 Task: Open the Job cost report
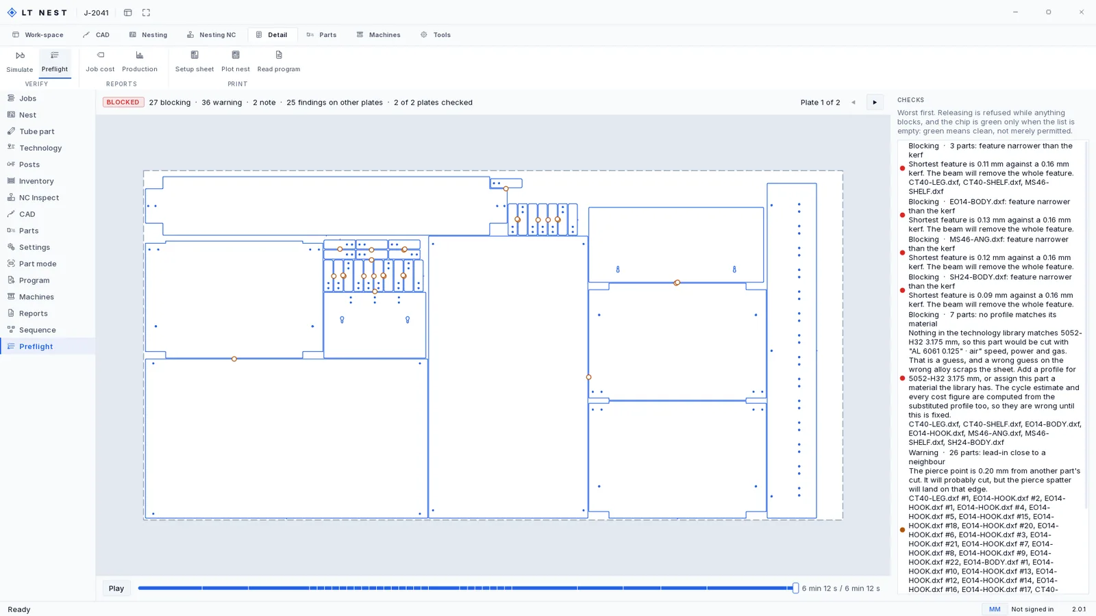coord(100,62)
